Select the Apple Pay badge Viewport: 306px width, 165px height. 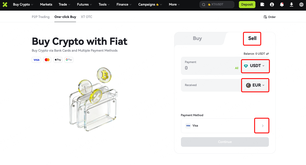[58, 59]
